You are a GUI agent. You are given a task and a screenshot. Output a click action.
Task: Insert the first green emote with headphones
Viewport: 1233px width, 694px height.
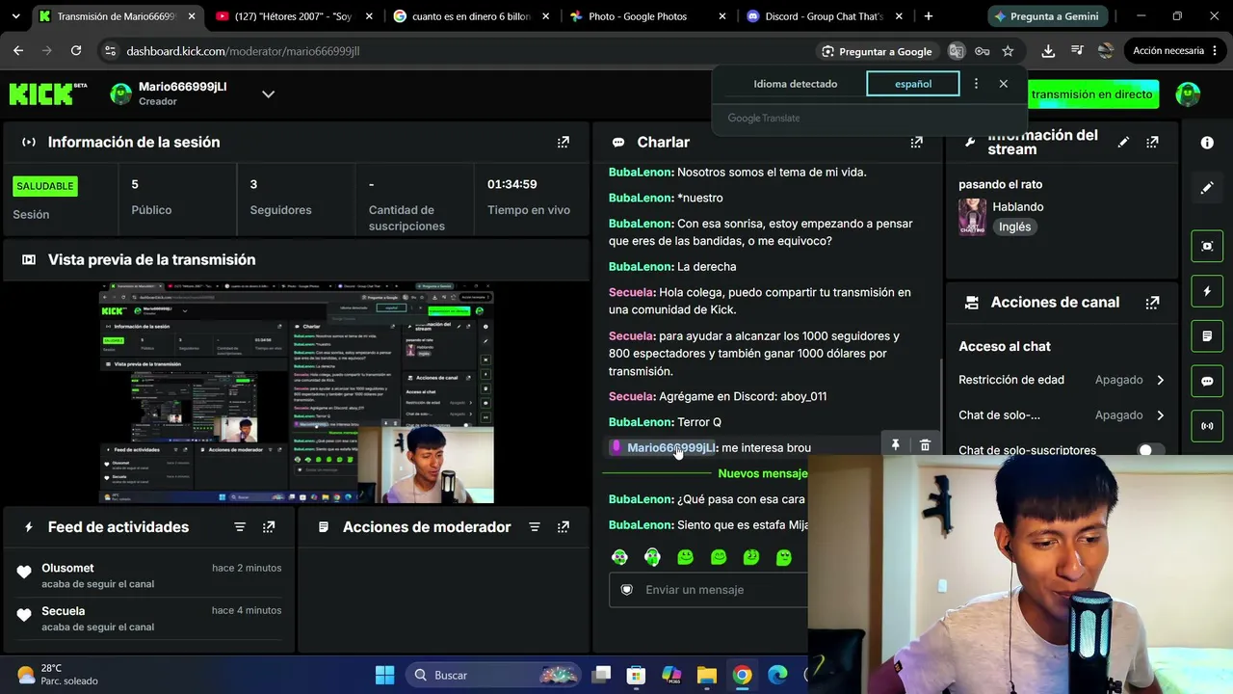pyautogui.click(x=619, y=557)
